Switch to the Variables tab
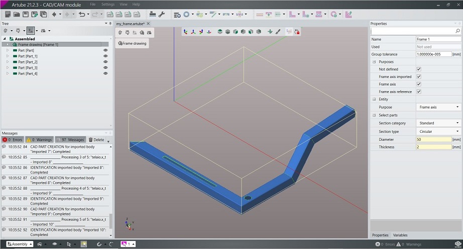The height and width of the screenshot is (249, 463). [400, 235]
